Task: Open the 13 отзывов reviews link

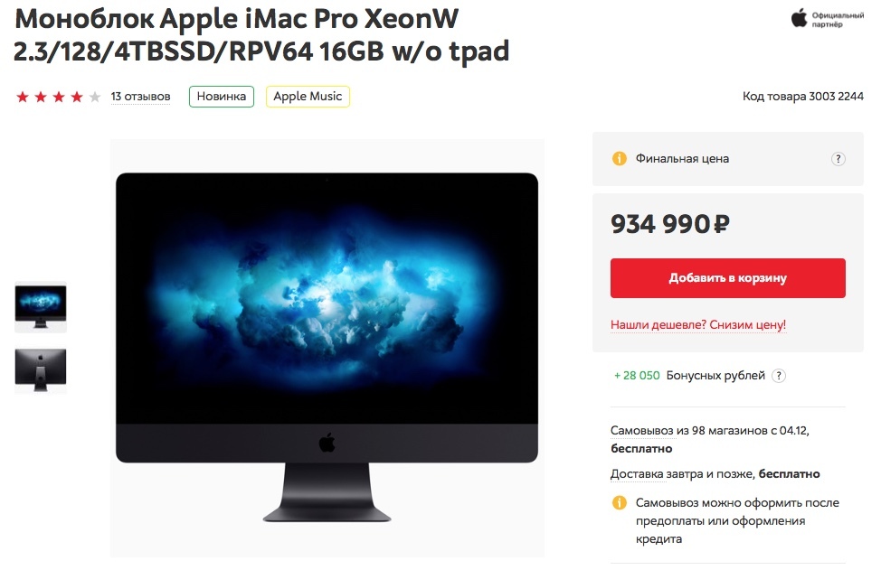Action: (140, 97)
